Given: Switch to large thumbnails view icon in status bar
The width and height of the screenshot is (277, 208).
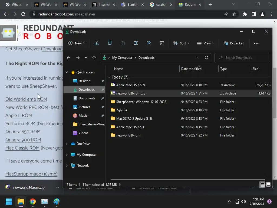Looking at the screenshot, I should pyautogui.click(x=268, y=185).
